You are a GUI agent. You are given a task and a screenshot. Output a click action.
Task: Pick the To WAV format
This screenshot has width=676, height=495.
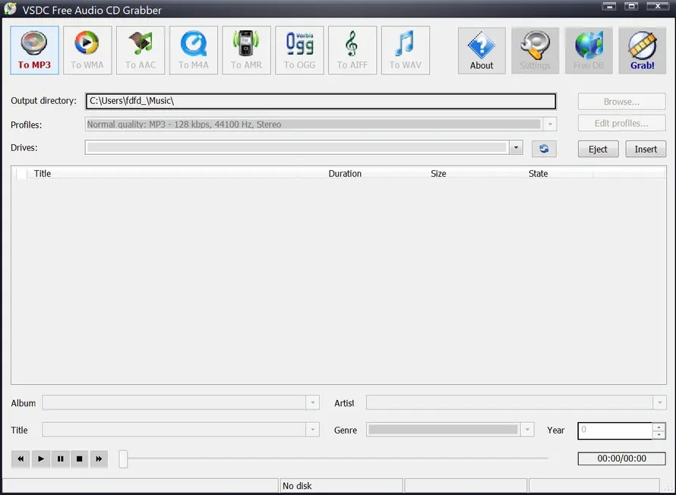[x=406, y=50]
